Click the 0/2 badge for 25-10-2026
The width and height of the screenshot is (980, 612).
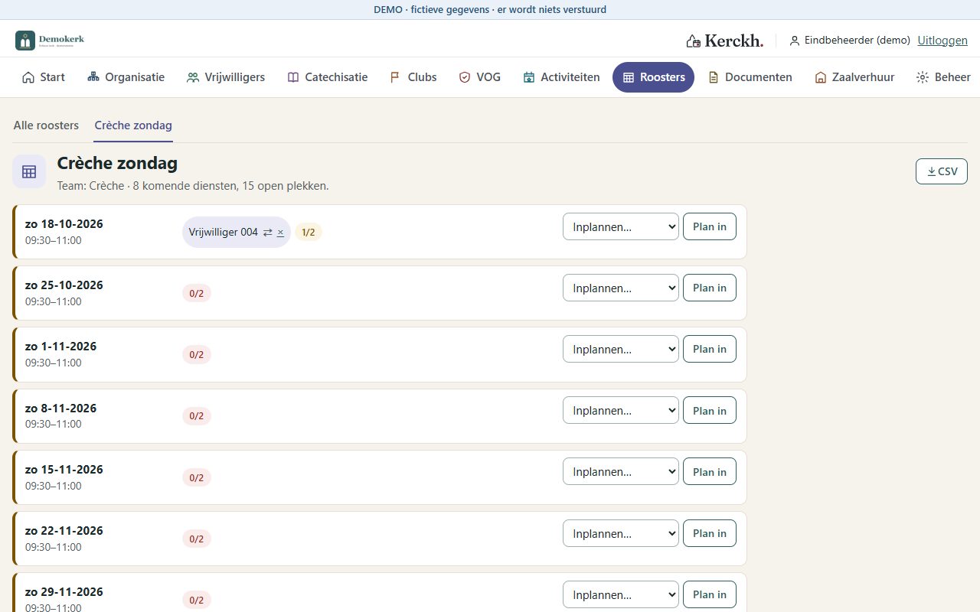(x=197, y=293)
